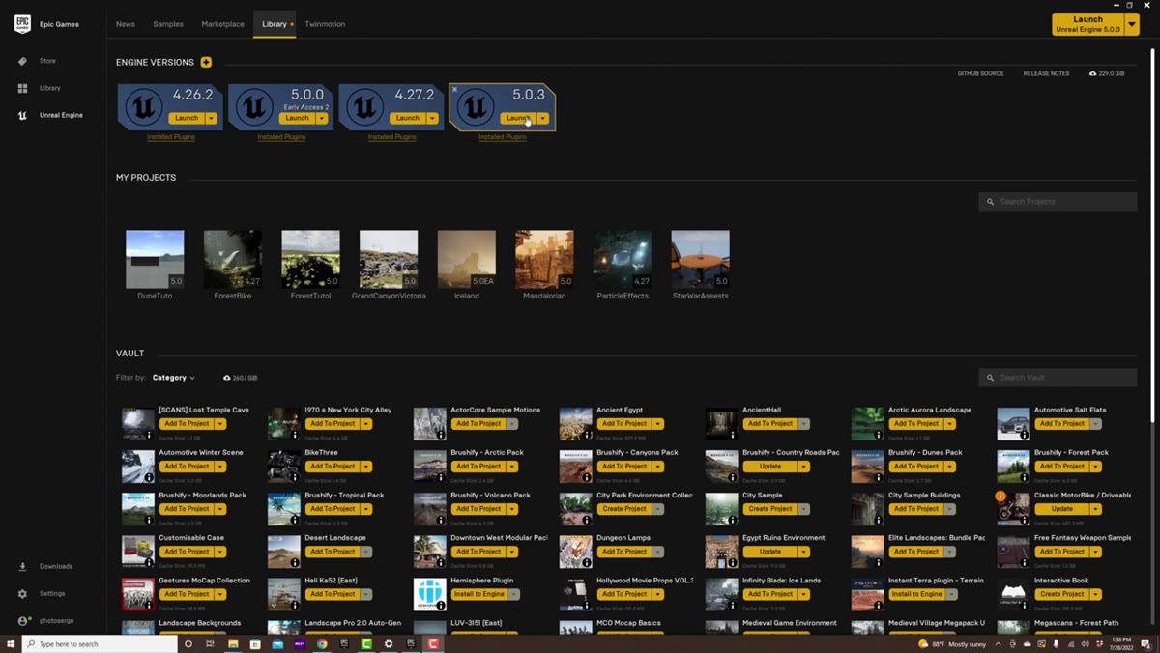
Task: Open the Library grid icon in sidebar
Action: click(x=22, y=88)
